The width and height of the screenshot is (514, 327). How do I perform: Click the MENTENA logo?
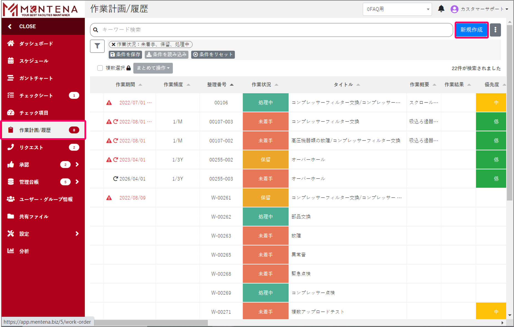coord(40,9)
